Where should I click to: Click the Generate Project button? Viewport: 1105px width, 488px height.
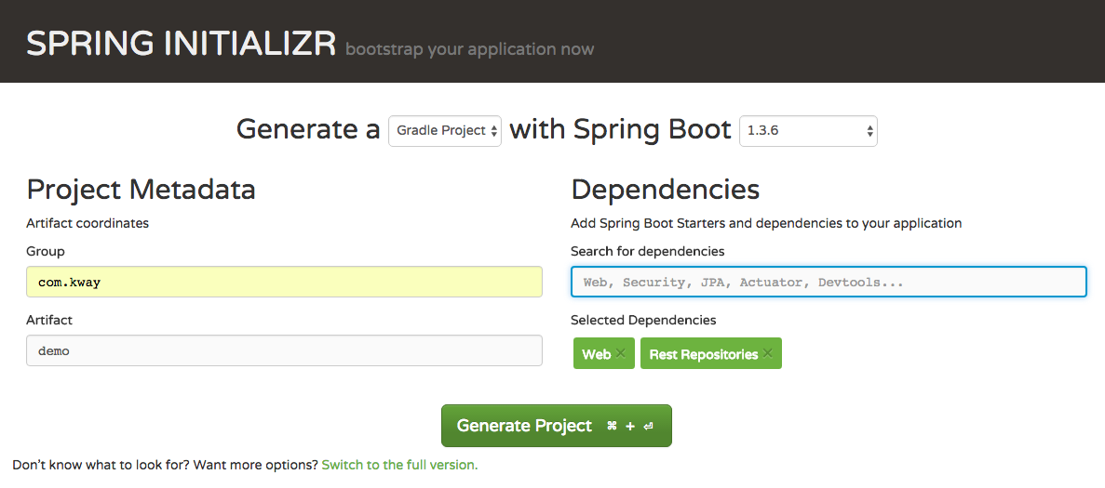pos(556,426)
